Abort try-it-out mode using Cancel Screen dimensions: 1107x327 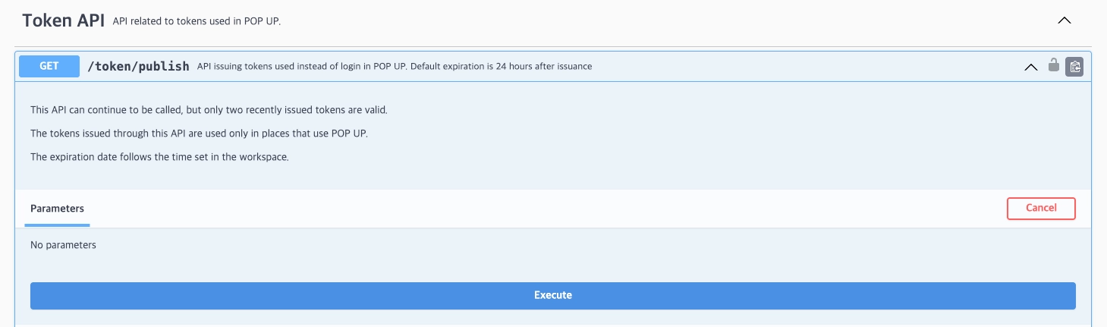click(1040, 208)
